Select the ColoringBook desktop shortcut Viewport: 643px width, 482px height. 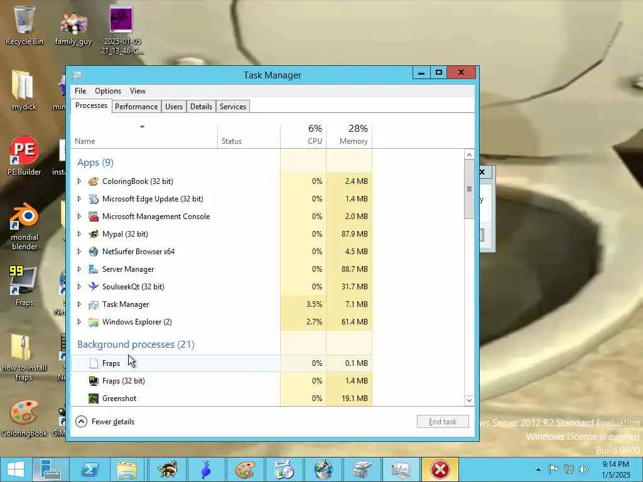[x=24, y=418]
